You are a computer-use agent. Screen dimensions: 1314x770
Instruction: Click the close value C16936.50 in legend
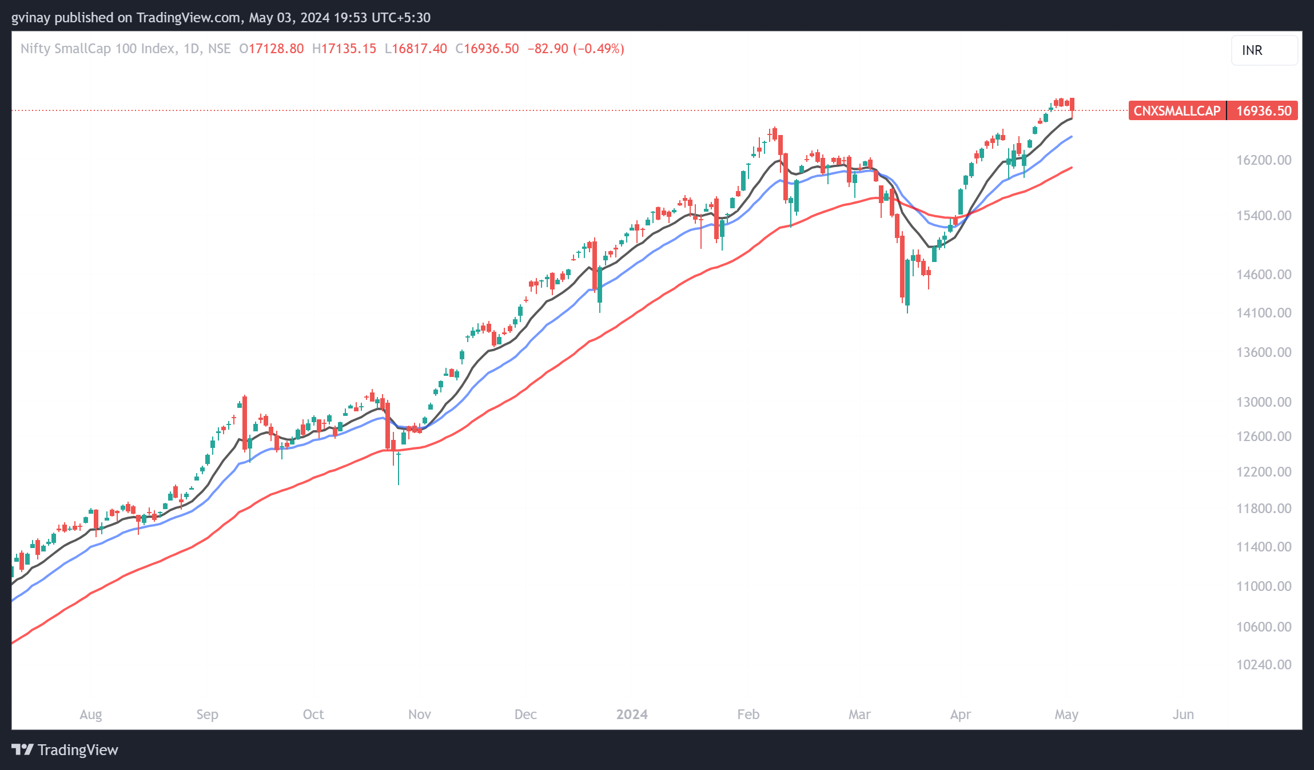(487, 49)
